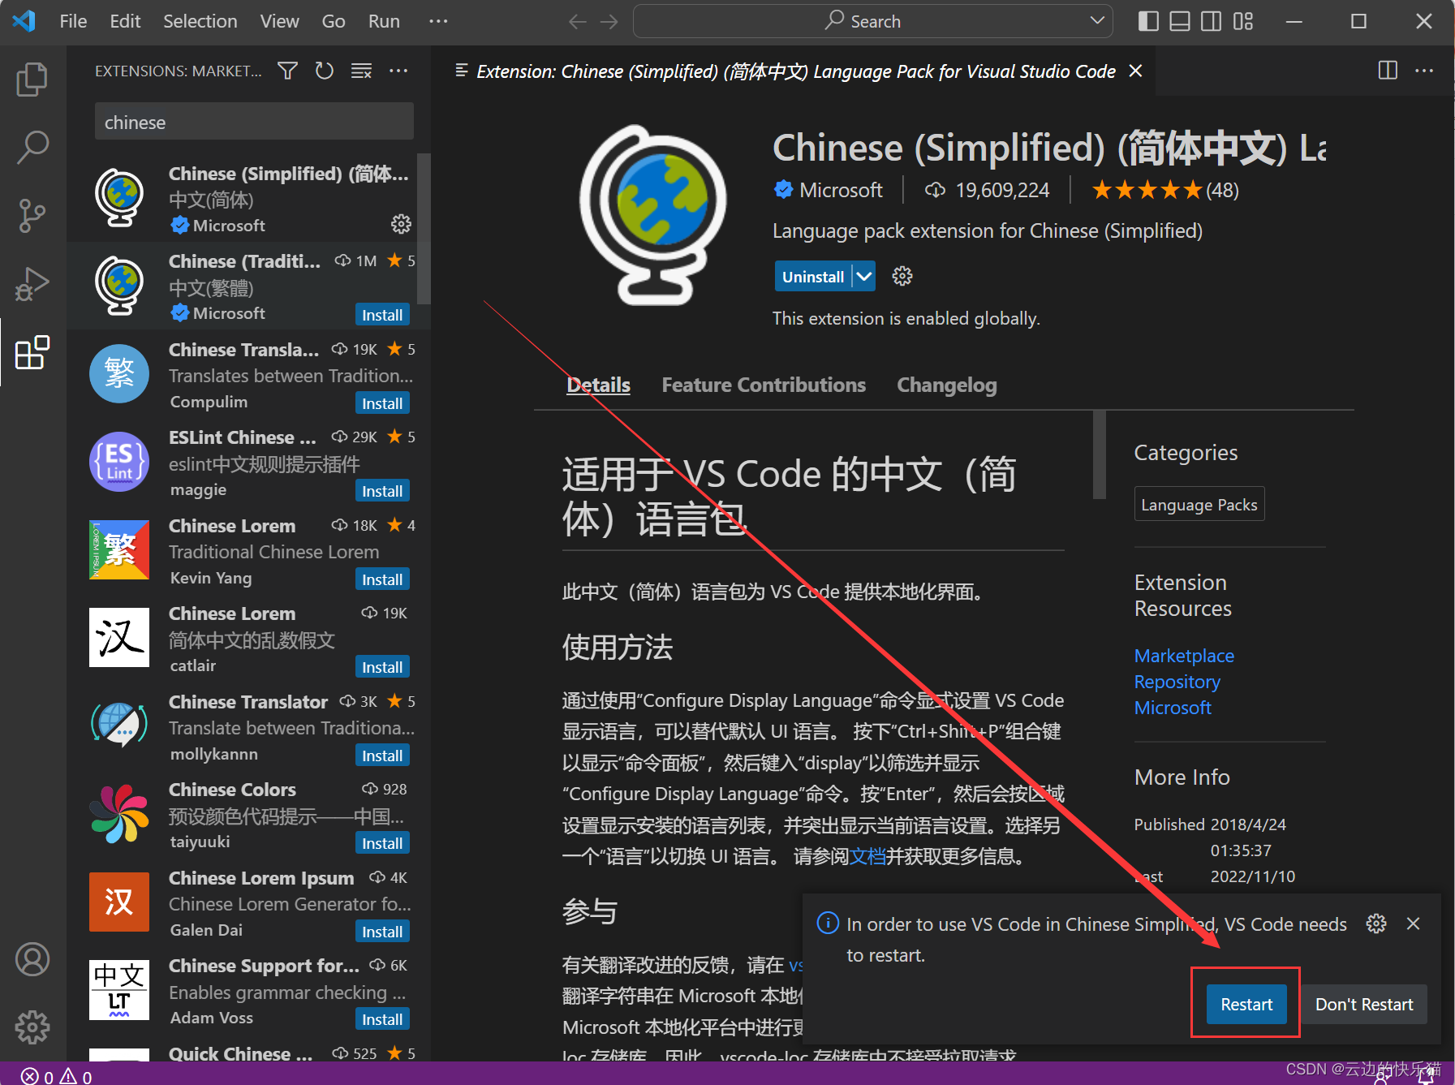Expand the top Search box chevron
Screen dimensions: 1455x1085
[x=1097, y=20]
